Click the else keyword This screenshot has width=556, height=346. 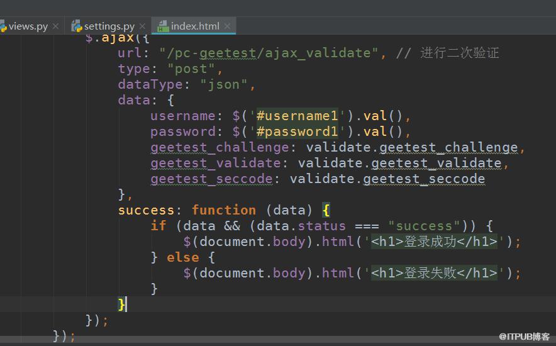[x=183, y=257]
